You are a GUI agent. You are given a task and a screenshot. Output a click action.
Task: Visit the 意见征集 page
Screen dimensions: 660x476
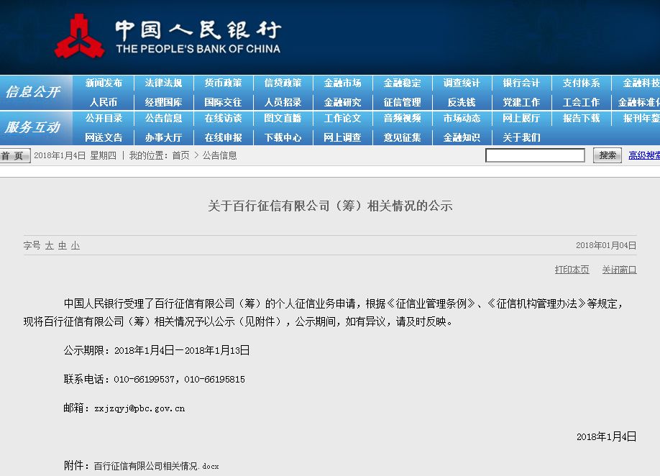coord(403,137)
